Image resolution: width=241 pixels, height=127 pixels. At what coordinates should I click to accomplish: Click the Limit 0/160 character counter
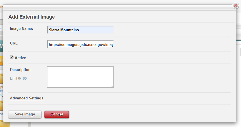click(19, 79)
